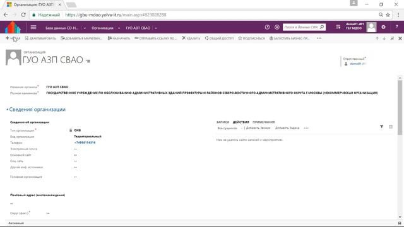
Task: Open the Все сущности filter dropdown
Action: click(230, 128)
